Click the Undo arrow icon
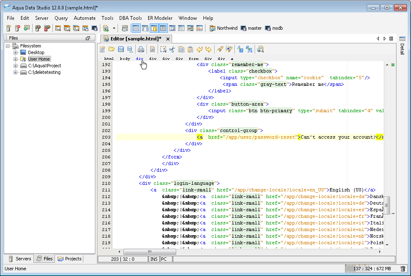 199,50
